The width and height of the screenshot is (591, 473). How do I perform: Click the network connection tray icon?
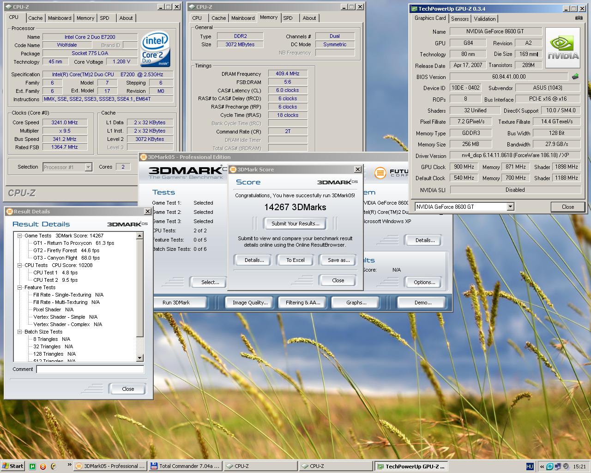tap(557, 467)
